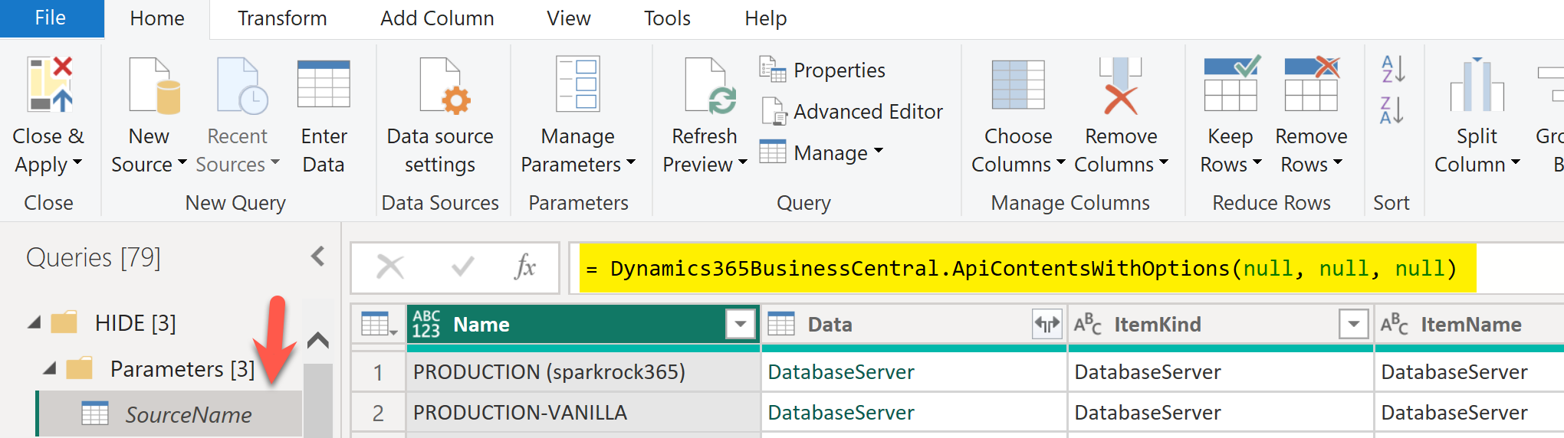1564x438 pixels.
Task: Open the Close & Apply dropdown arrow
Action: point(77,163)
